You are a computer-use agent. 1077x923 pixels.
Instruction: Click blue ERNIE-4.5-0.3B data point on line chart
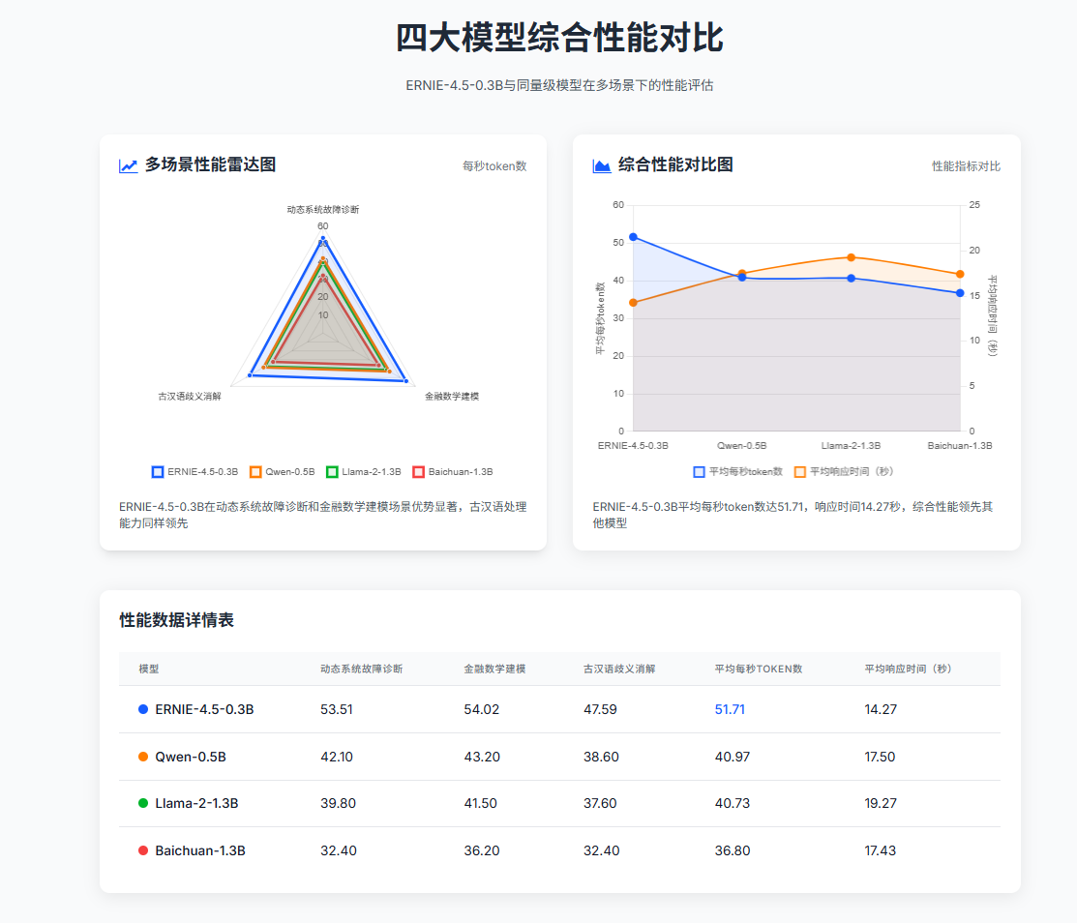633,237
